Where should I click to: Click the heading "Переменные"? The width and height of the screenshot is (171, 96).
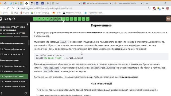[x=101, y=25]
